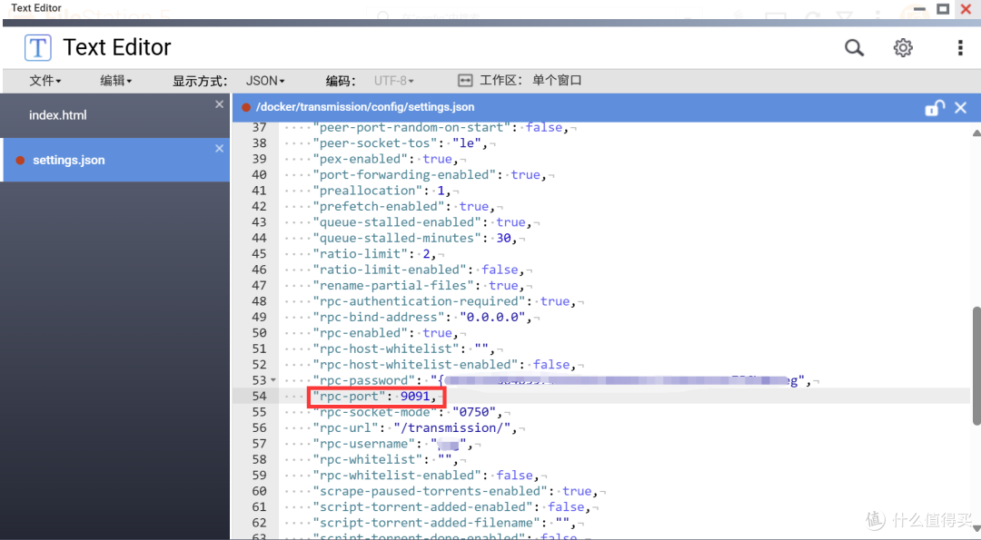Viewport: 981px width, 540px height.
Task: Click the "scrape-paused-torrents-enabled" key
Action: (x=430, y=491)
